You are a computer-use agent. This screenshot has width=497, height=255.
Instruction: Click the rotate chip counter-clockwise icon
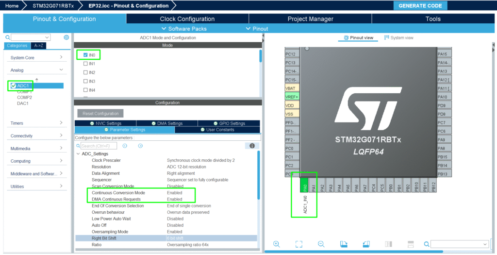[x=365, y=244]
